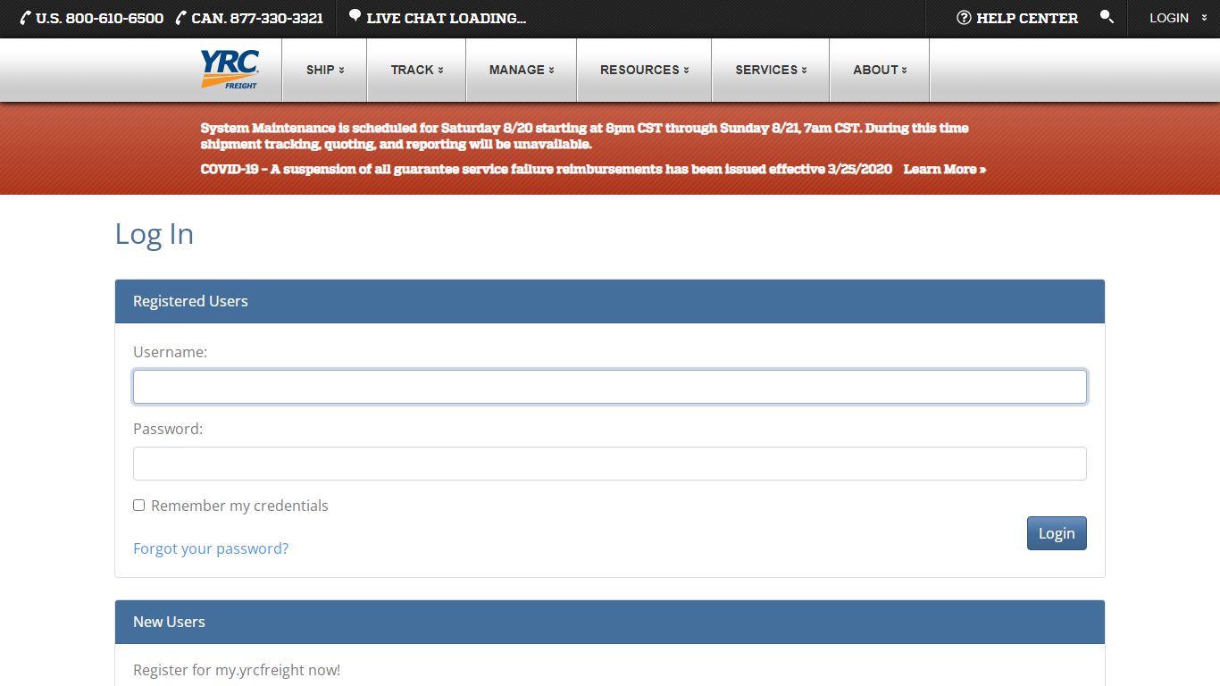1220x686 pixels.
Task: Focus the Password input field
Action: (x=610, y=464)
